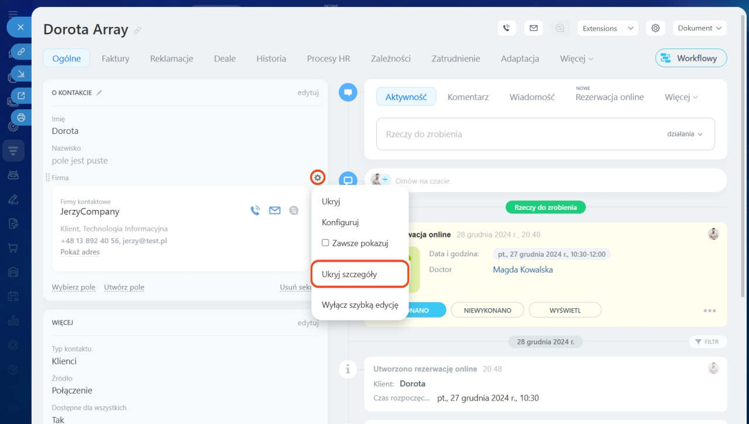Click the email envelope icon in header

(x=533, y=28)
